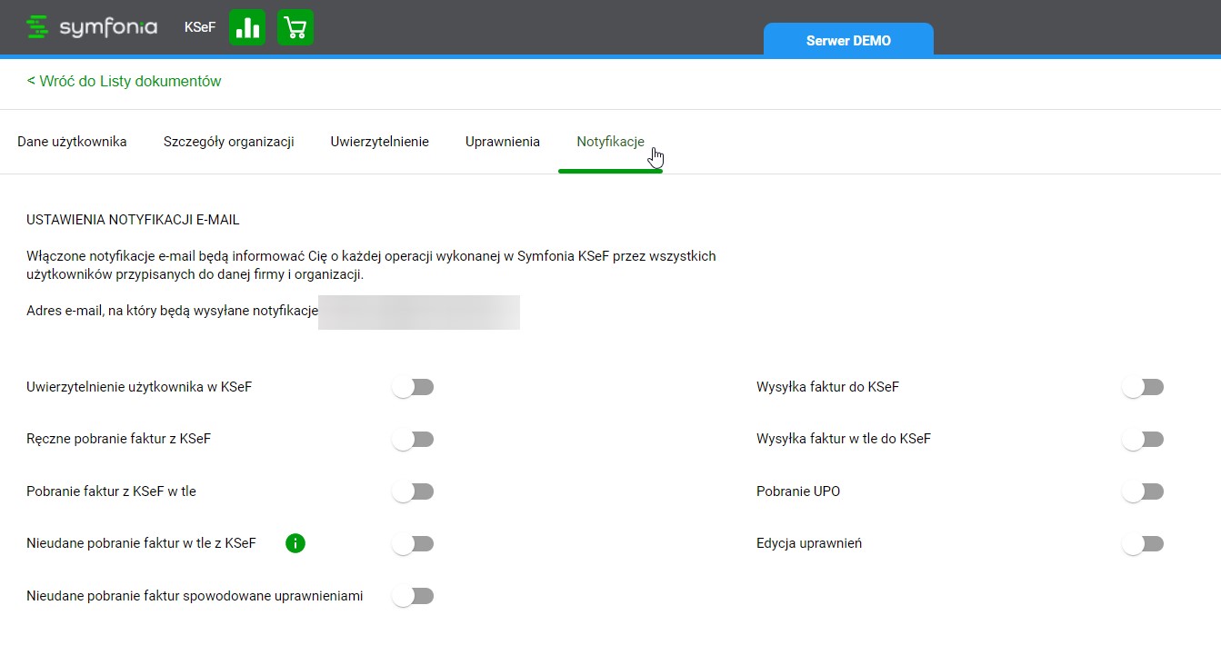Turn on Pobranie UPO notification
This screenshot has width=1221, height=645.
[1143, 491]
